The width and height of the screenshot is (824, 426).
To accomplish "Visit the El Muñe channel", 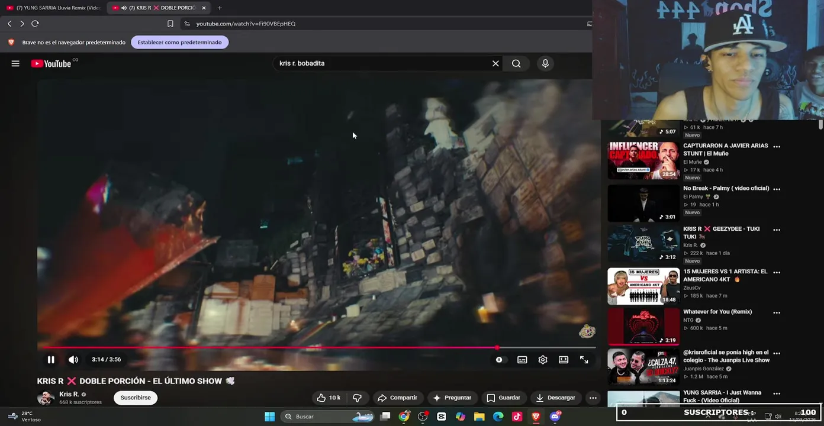I will pyautogui.click(x=692, y=162).
